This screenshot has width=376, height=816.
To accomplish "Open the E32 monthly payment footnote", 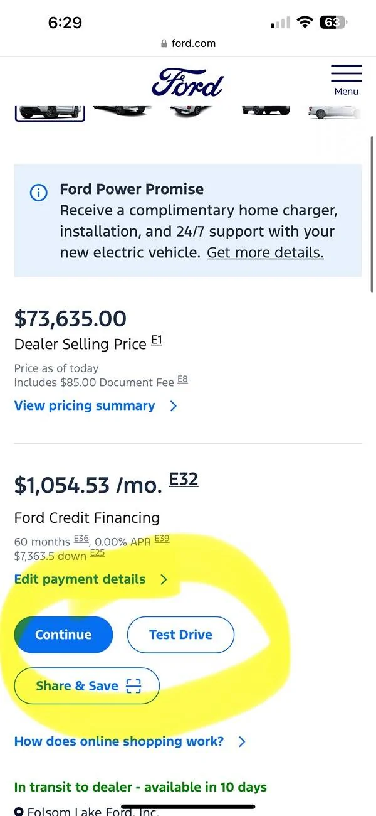I will tap(184, 480).
